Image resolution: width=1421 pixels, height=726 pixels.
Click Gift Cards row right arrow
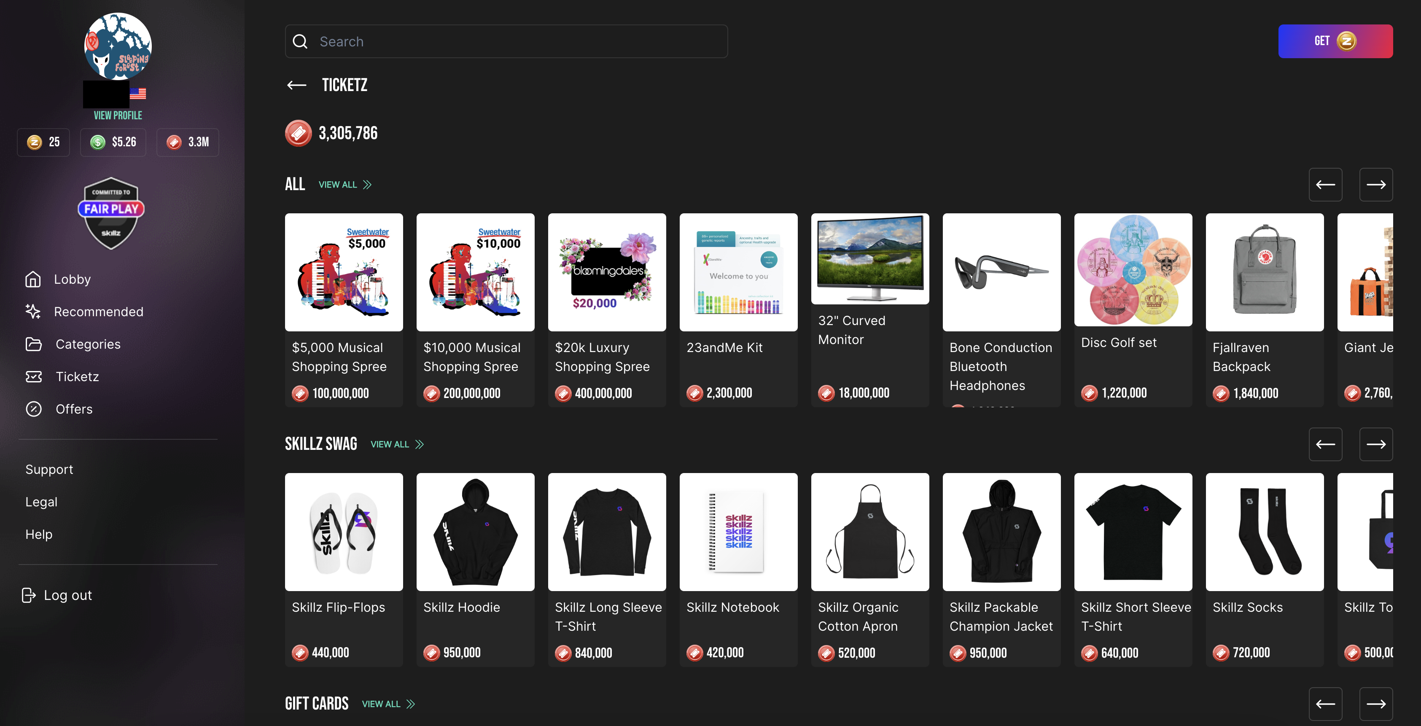1376,704
